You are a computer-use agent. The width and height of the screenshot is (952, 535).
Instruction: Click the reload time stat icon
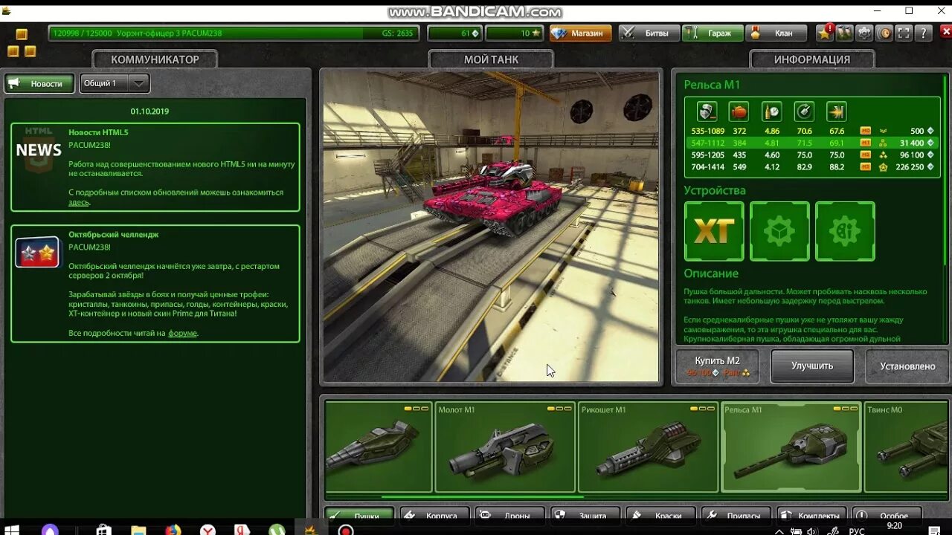[x=772, y=111]
